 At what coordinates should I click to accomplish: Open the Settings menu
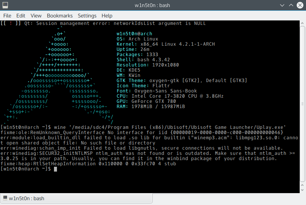coord(87,16)
